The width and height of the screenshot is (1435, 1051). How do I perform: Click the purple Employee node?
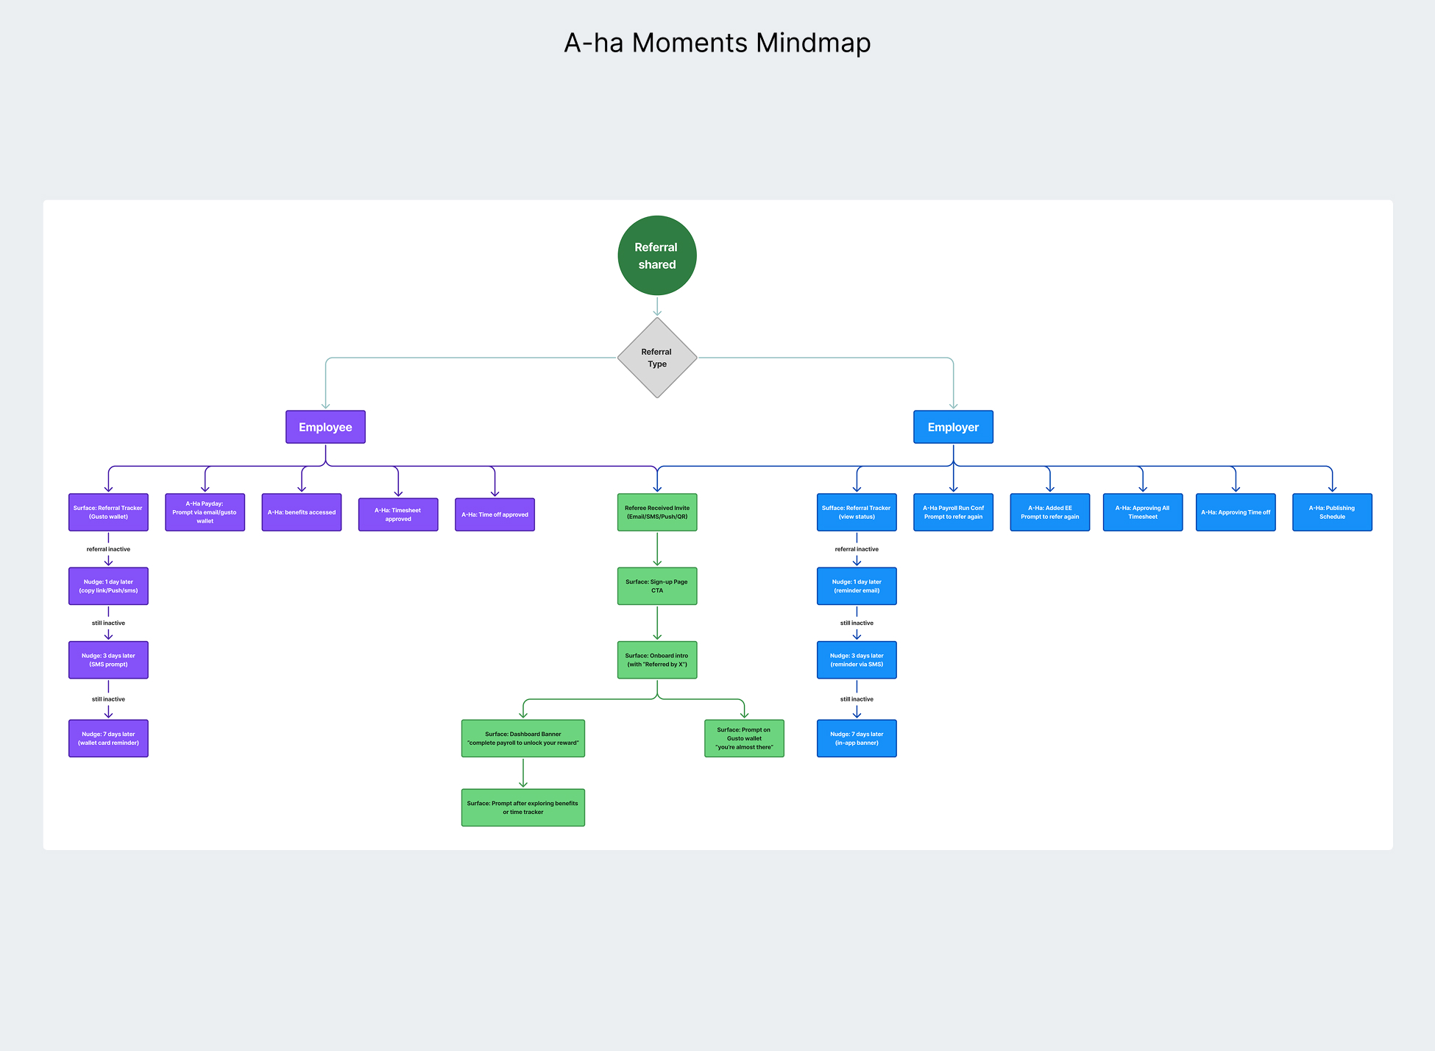tap(325, 427)
